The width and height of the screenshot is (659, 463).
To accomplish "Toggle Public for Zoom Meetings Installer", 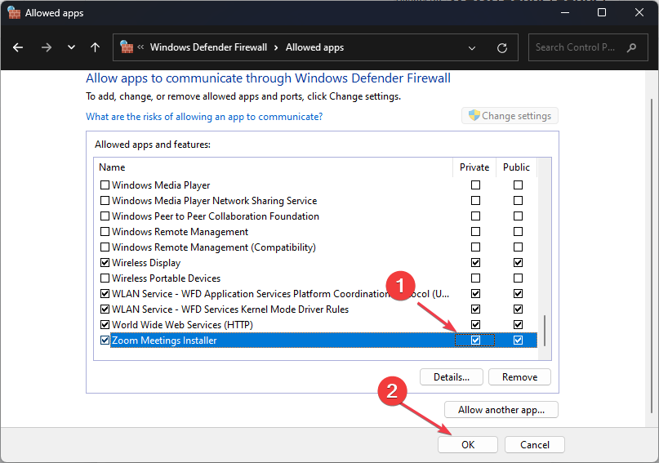I will tap(518, 341).
